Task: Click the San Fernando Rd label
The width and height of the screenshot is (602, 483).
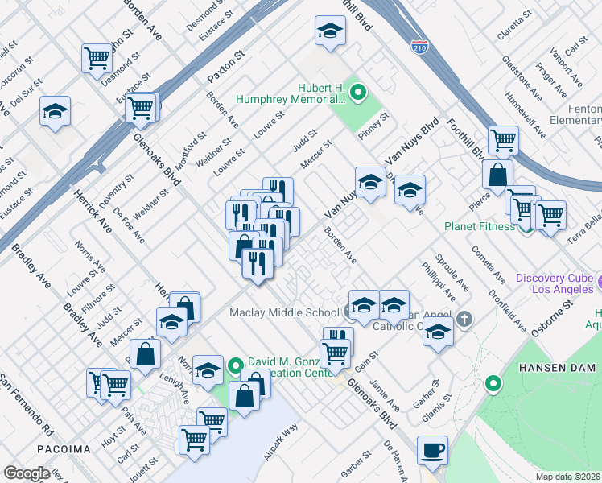Action: click(x=27, y=404)
